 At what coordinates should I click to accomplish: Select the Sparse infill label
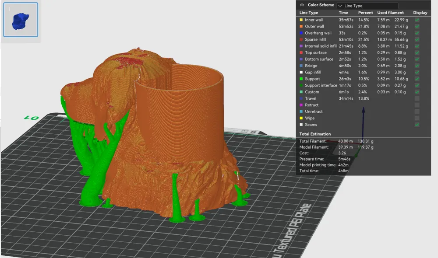click(315, 39)
